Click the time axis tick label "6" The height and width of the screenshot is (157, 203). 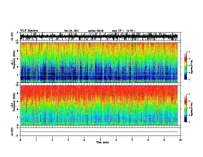(x=116, y=140)
